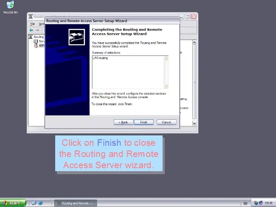Click the wizard network server graphic
This screenshot has height=207, width=276.
pyautogui.click(x=77, y=37)
